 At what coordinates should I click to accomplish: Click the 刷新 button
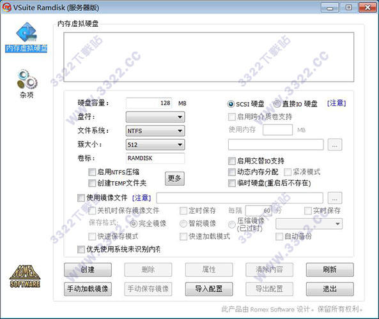pos(330,269)
